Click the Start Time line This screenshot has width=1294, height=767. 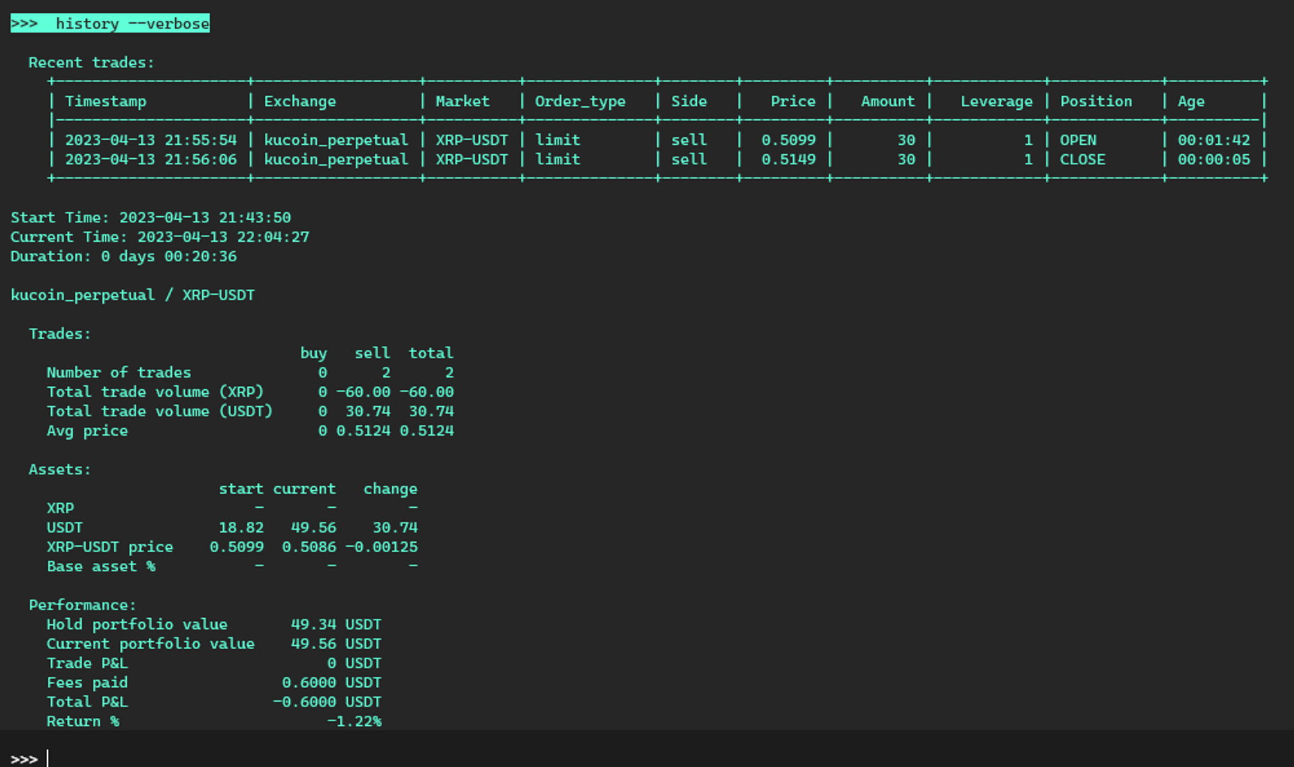tap(150, 218)
